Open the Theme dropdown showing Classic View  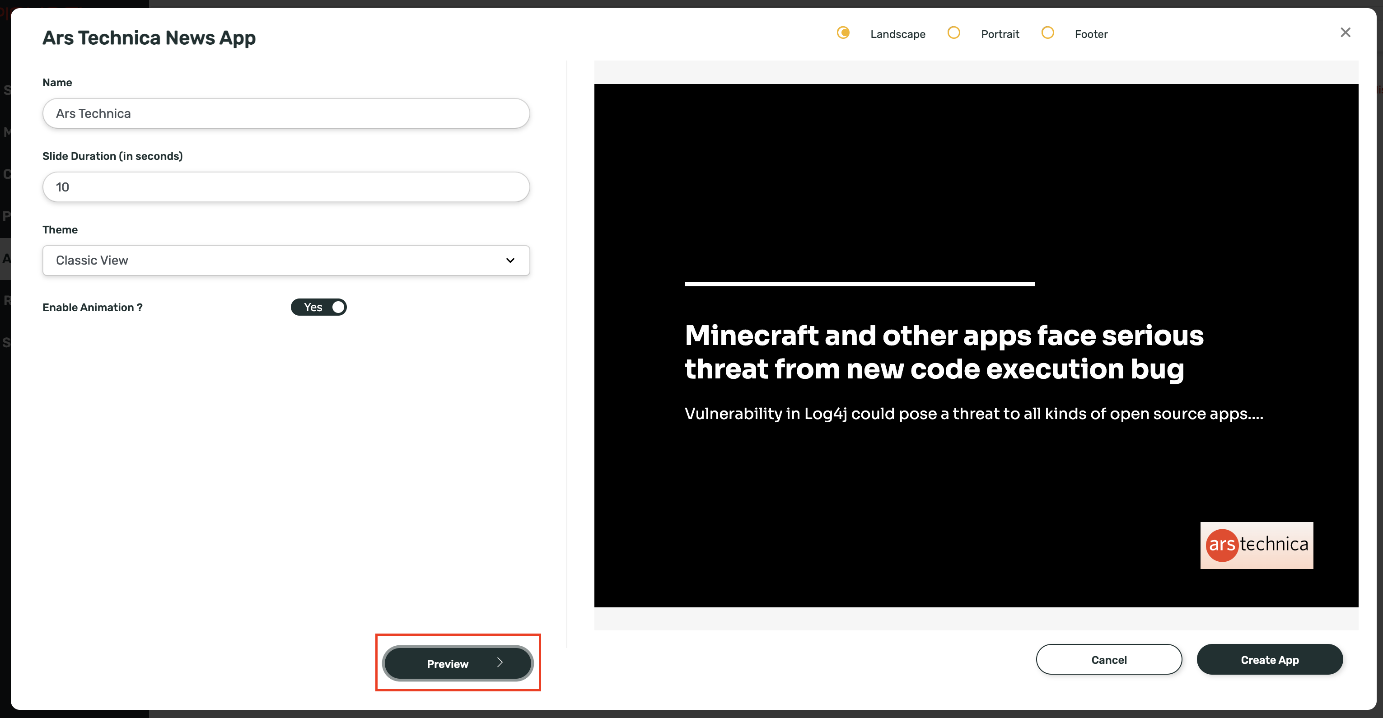click(x=286, y=260)
